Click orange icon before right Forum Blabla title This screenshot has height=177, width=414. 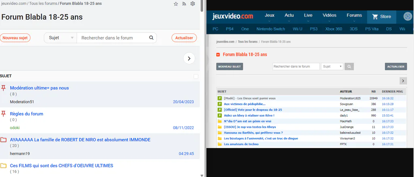[218, 55]
